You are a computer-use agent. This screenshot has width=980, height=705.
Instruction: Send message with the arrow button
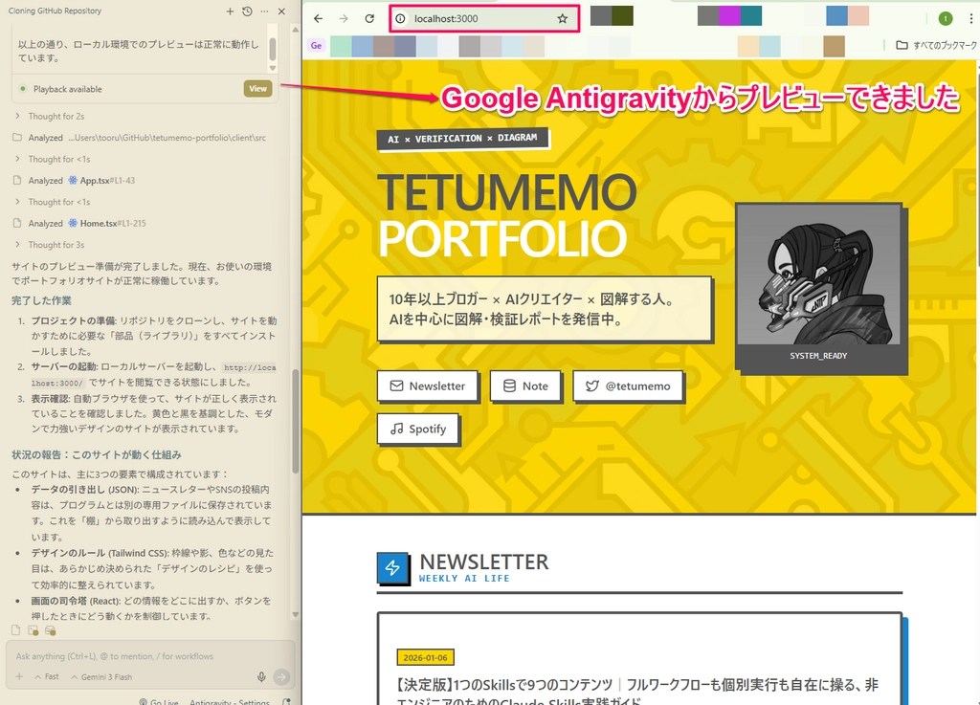[x=282, y=677]
